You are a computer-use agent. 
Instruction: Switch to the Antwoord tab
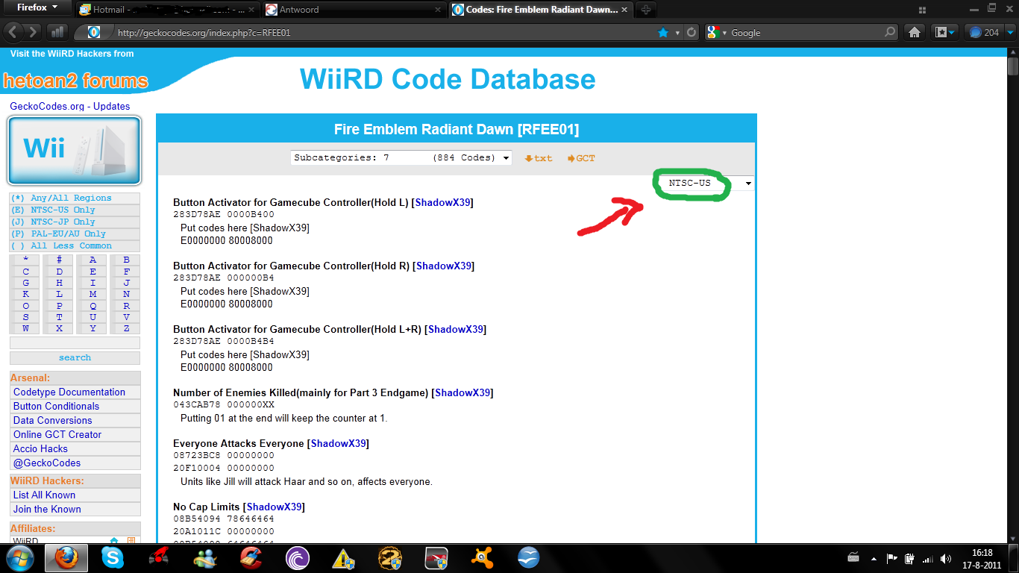pos(352,10)
